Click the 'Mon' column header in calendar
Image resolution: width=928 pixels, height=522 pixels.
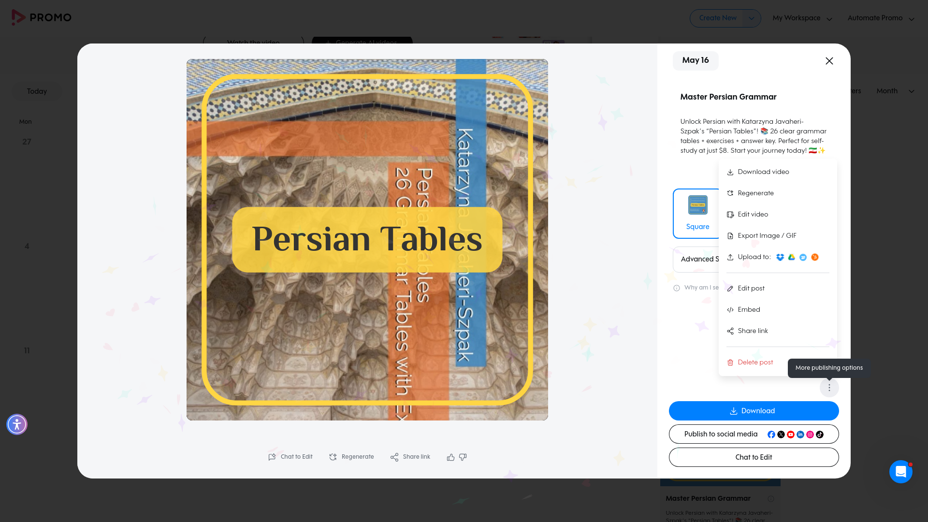point(26,122)
